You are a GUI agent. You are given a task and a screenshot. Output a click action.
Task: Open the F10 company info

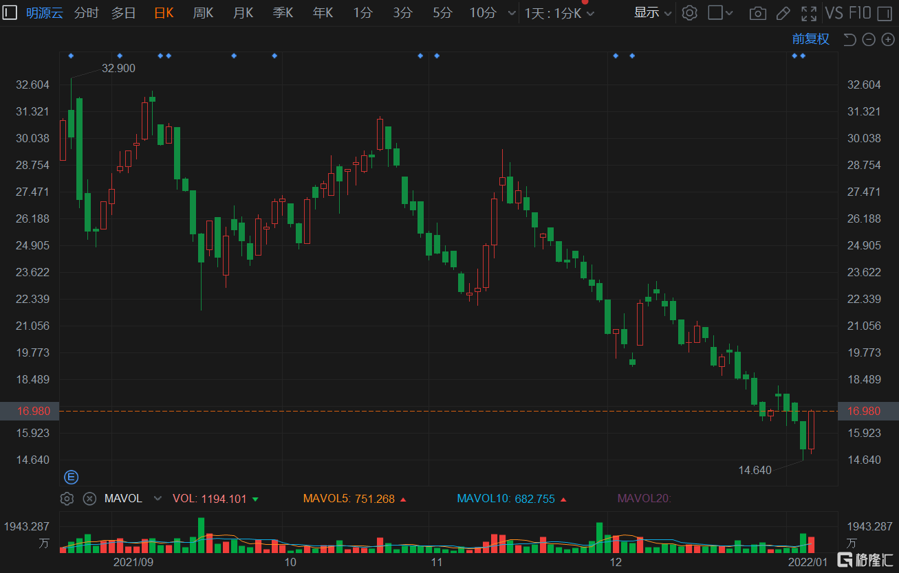(x=860, y=13)
